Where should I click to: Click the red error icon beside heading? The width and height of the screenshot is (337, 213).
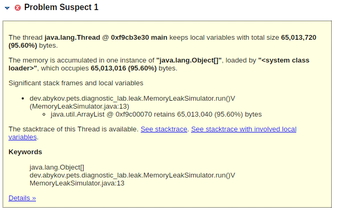coord(18,8)
